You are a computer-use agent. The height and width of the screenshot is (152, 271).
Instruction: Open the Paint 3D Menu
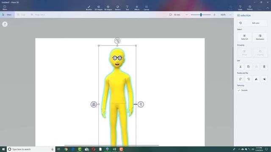coord(5,8)
